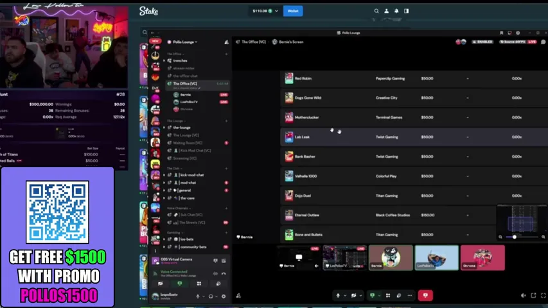Open the mod-chat channel
Viewport: 548px width, 308px height.
point(188,183)
